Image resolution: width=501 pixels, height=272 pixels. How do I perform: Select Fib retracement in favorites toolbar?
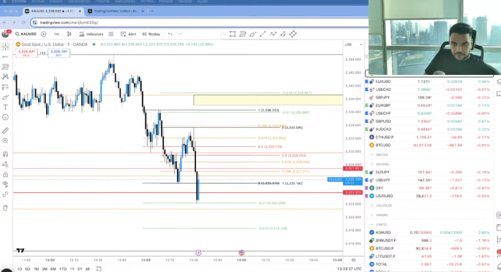243,34
